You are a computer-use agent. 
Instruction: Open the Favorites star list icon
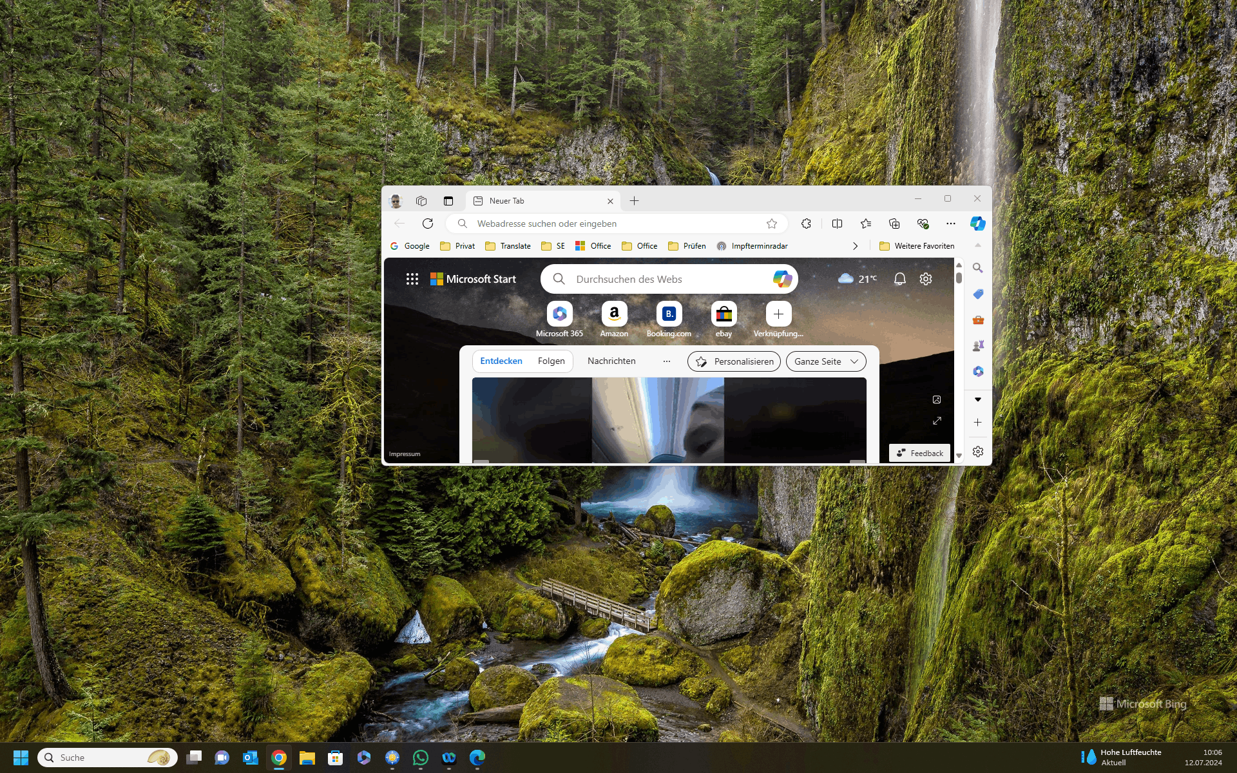pos(865,224)
